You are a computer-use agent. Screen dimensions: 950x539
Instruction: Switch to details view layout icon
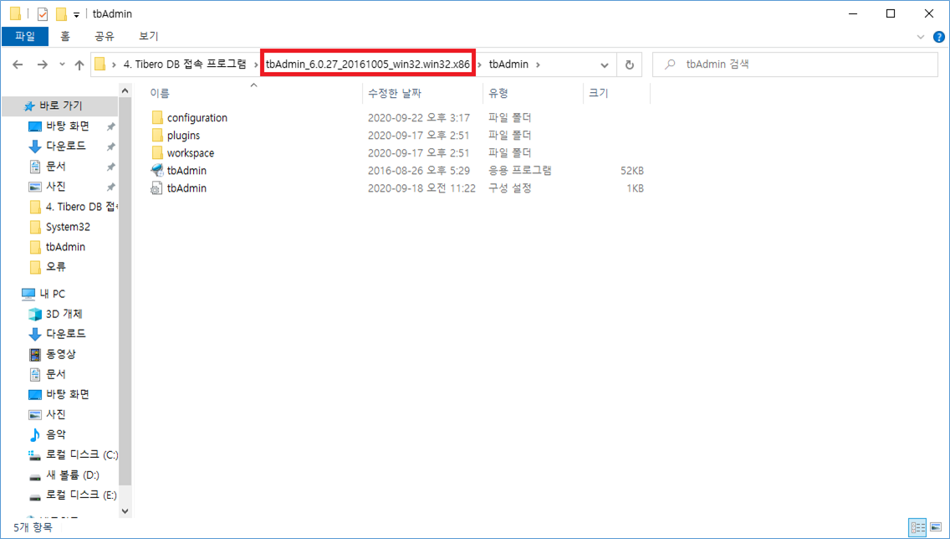[917, 526]
